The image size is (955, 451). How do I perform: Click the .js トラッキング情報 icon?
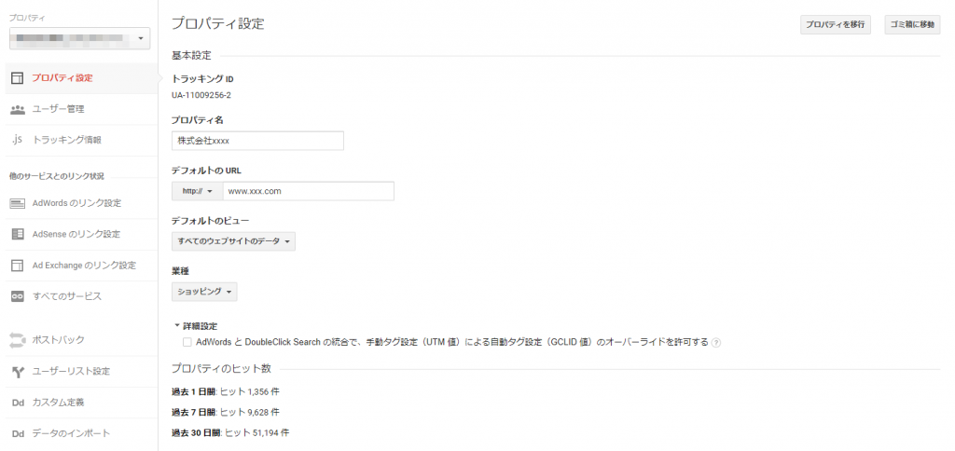click(x=17, y=140)
